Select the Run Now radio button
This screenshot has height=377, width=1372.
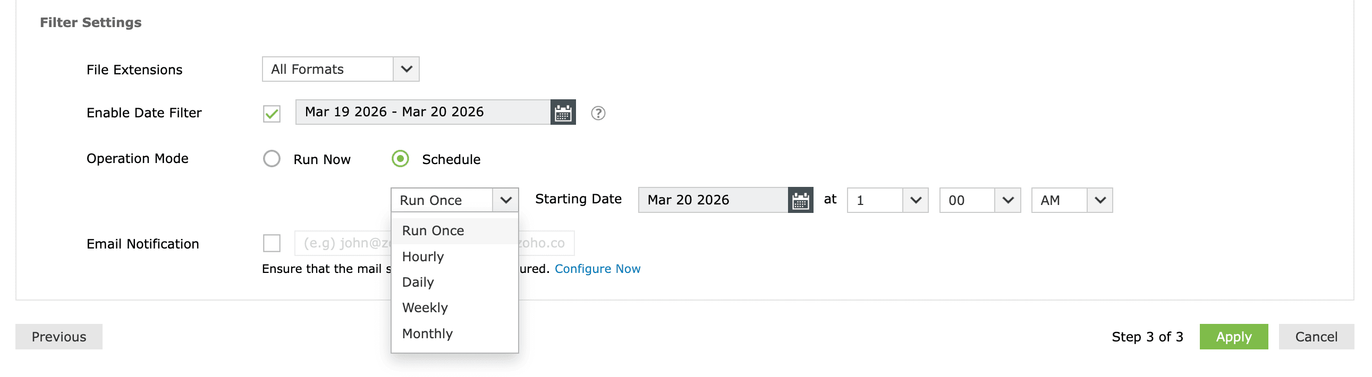(272, 159)
